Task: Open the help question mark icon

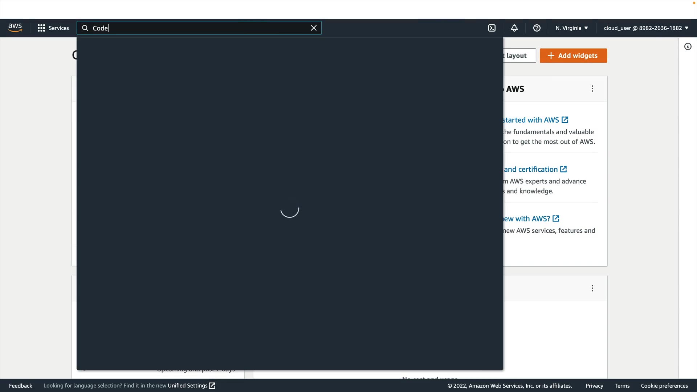Action: coord(537,28)
